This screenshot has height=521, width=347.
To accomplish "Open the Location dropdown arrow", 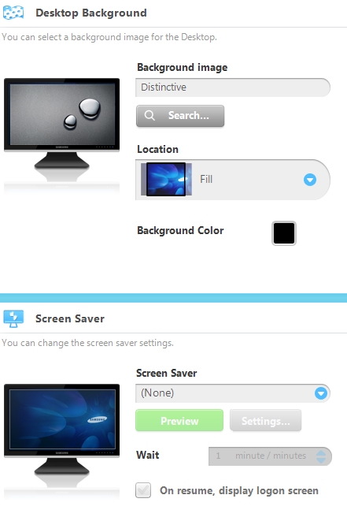I will click(310, 180).
